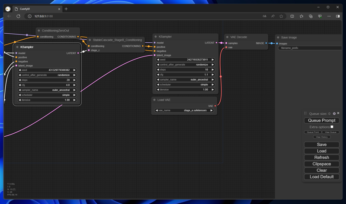Collapse the ConditioningZeroOut node
This screenshot has height=204, width=346.
[39, 31]
